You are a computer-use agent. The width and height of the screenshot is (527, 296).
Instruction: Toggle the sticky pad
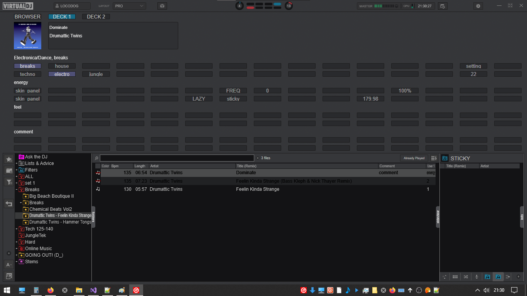click(233, 99)
